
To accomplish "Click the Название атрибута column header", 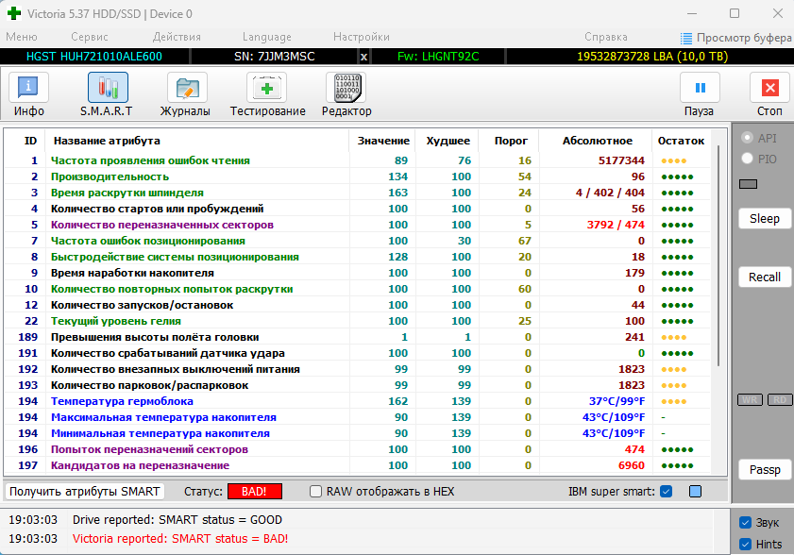I will [x=196, y=141].
